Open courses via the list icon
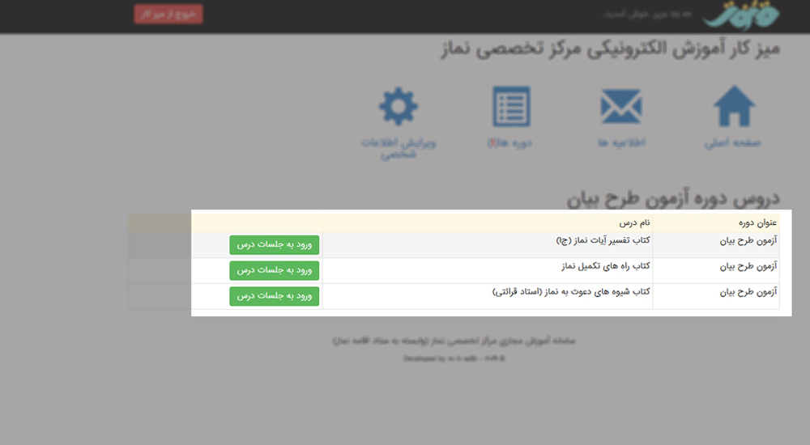 tap(511, 107)
